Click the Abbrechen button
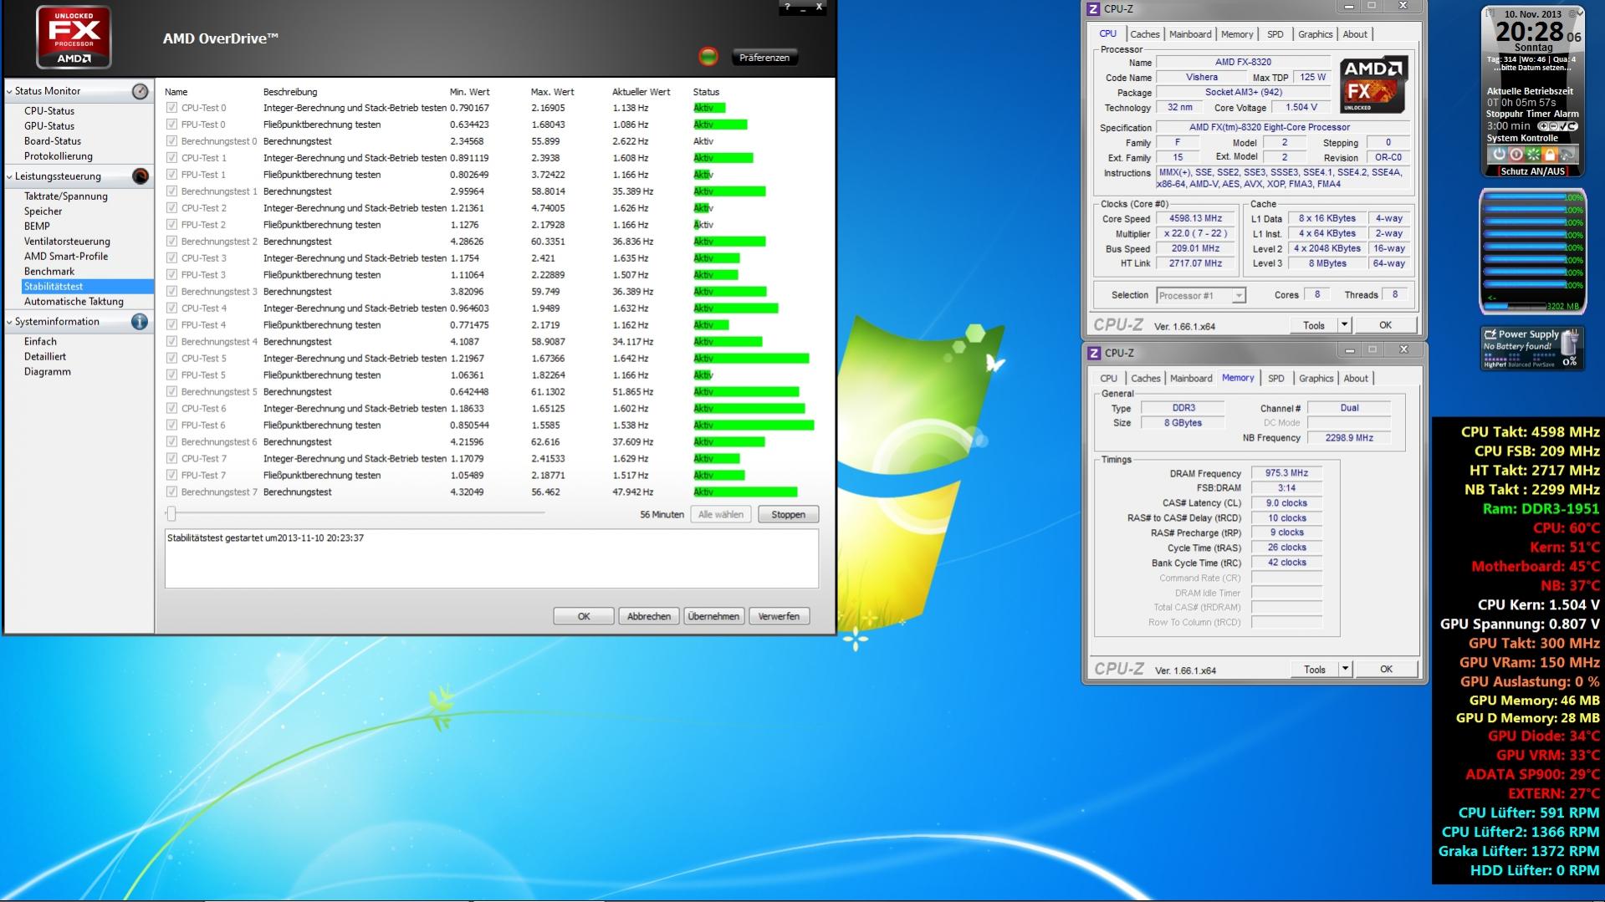The height and width of the screenshot is (902, 1605). click(x=649, y=617)
